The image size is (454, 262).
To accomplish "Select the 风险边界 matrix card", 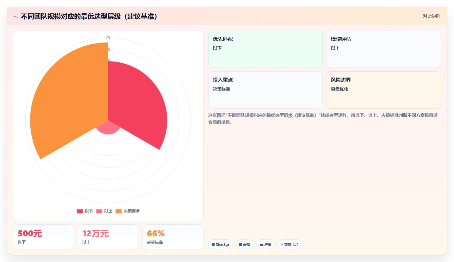I will click(x=383, y=90).
